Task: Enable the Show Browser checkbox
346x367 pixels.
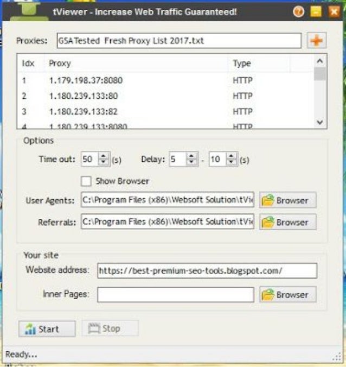Action: [86, 181]
